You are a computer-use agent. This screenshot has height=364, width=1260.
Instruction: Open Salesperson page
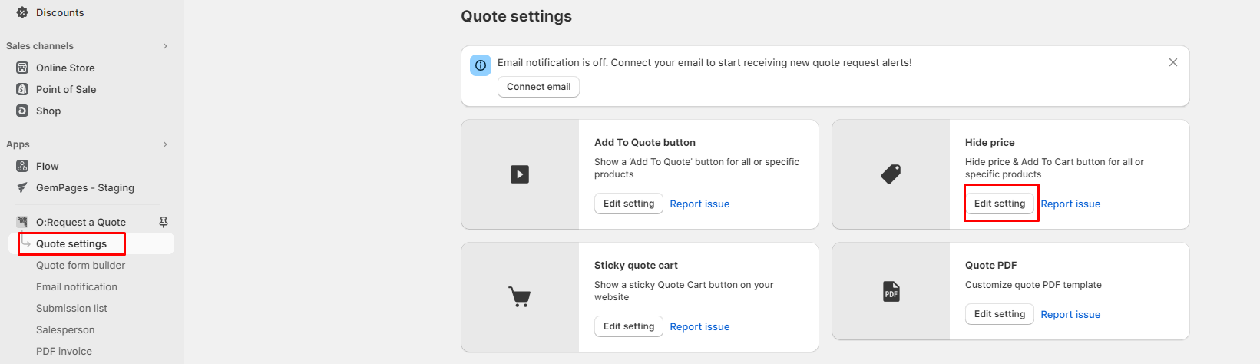click(x=65, y=329)
